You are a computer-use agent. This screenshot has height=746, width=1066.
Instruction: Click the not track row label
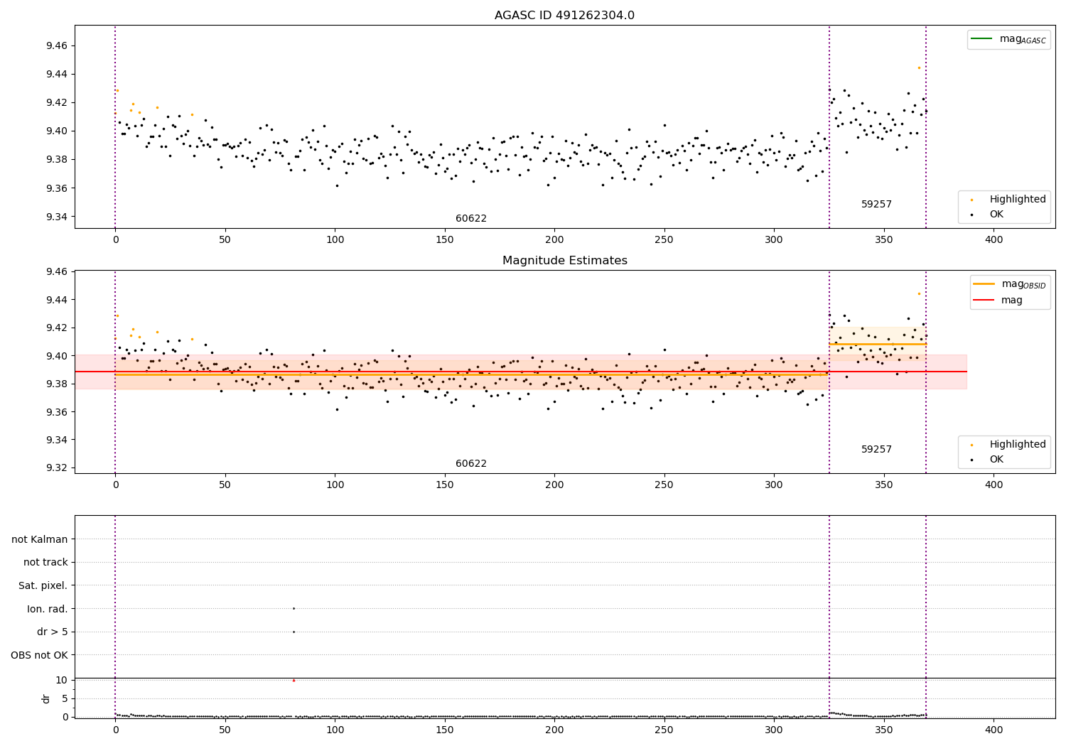pyautogui.click(x=45, y=563)
